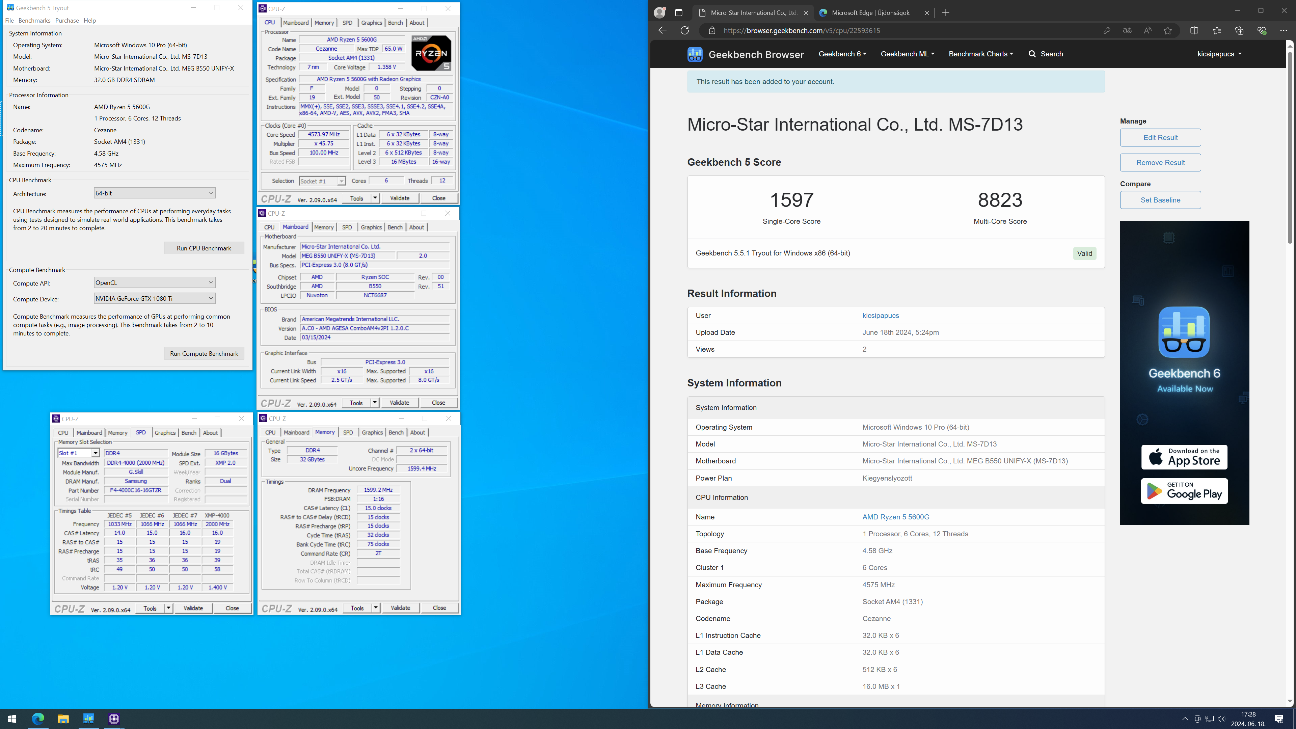Screen dimensions: 1296x729
Task: Open the Geekbench File menu
Action: pos(9,21)
